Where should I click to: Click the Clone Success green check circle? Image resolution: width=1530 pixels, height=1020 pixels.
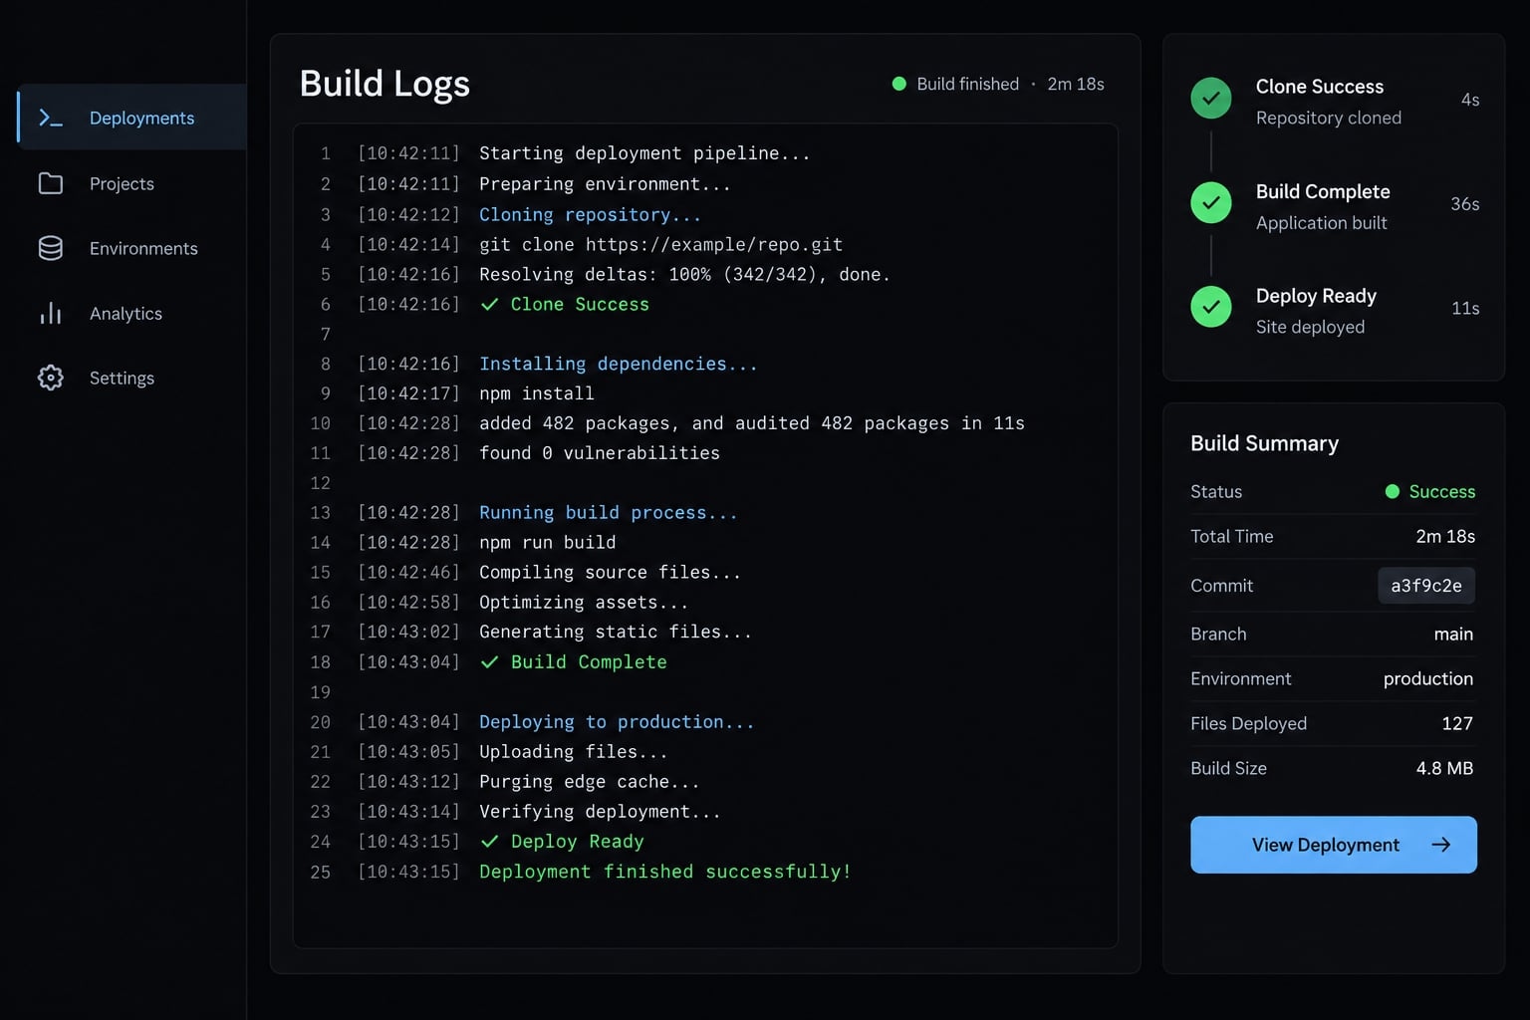pyautogui.click(x=1211, y=99)
